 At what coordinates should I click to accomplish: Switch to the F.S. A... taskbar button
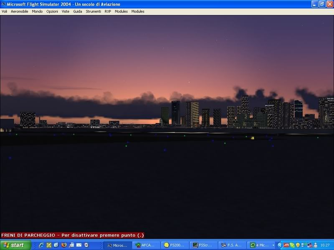coord(232,245)
